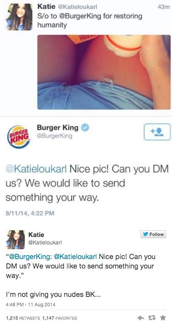This screenshot has width=172, height=324.
Task: Click the 1,147 Favorites count
Action: (x=59, y=318)
